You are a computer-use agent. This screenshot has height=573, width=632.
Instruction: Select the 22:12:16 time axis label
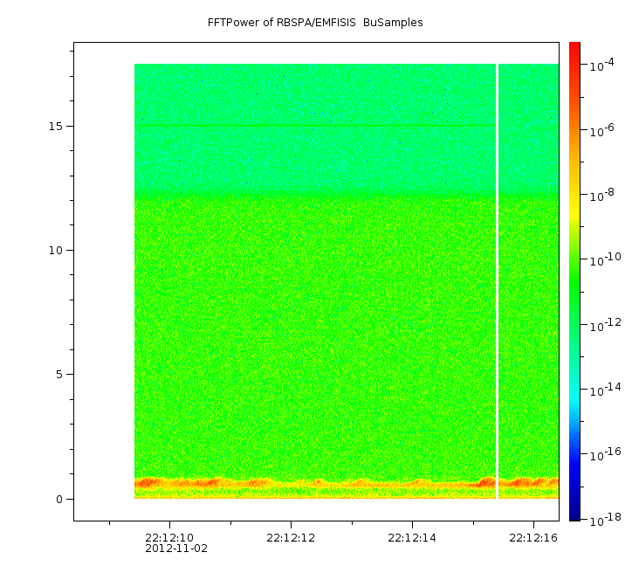click(533, 537)
